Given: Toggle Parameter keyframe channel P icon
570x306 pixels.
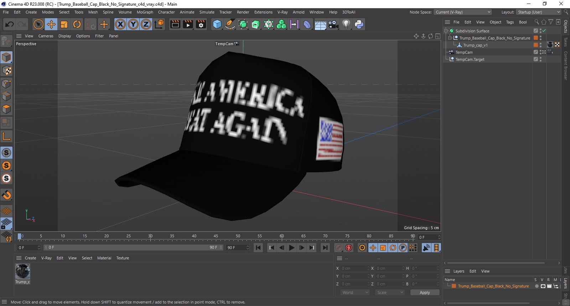Looking at the screenshot, I should click(403, 248).
